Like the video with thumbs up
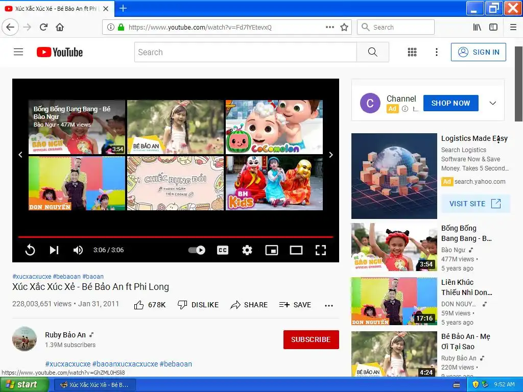The height and width of the screenshot is (392, 523). point(150,305)
